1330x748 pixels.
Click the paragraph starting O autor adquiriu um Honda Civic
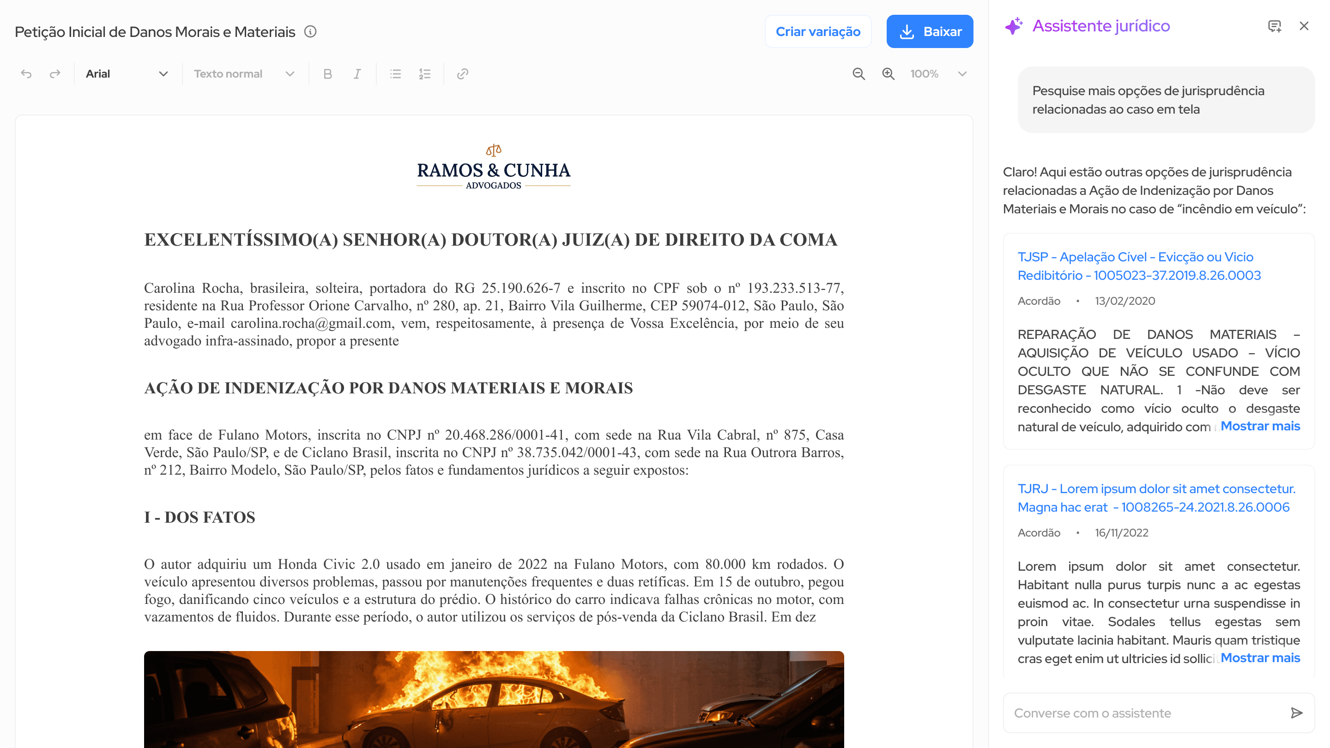click(494, 590)
